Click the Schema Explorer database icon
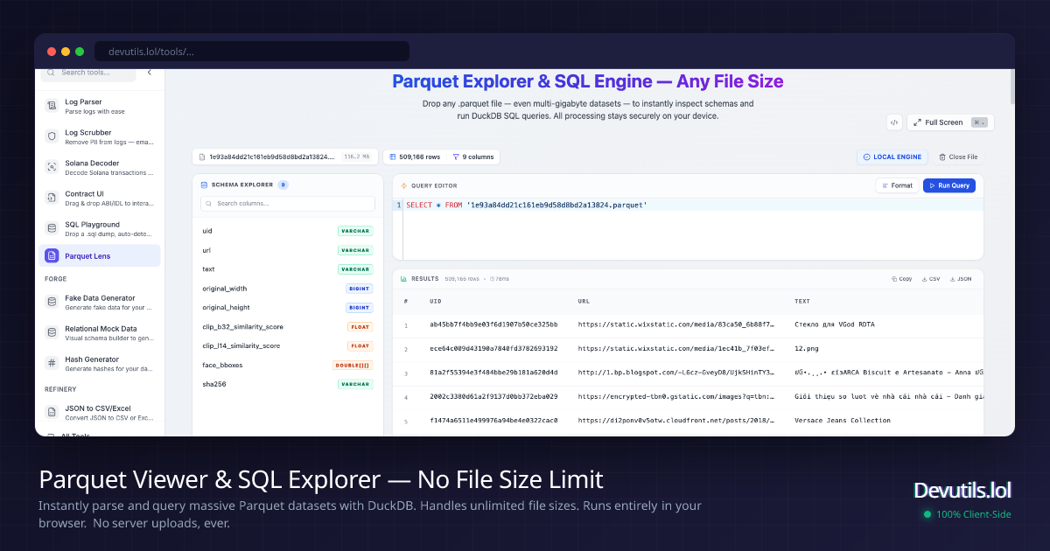This screenshot has height=551, width=1050. (204, 185)
